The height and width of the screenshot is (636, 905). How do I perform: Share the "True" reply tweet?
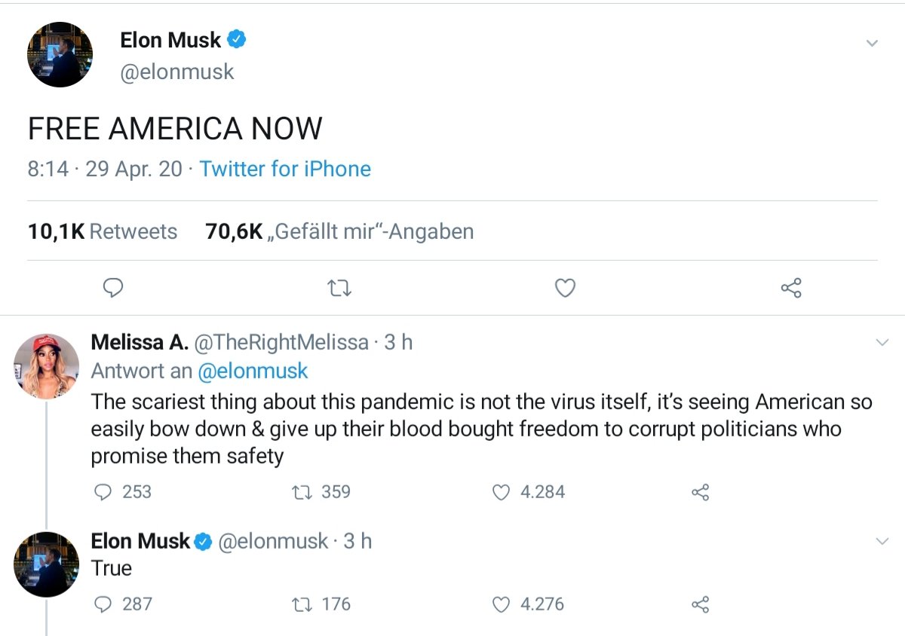[701, 605]
